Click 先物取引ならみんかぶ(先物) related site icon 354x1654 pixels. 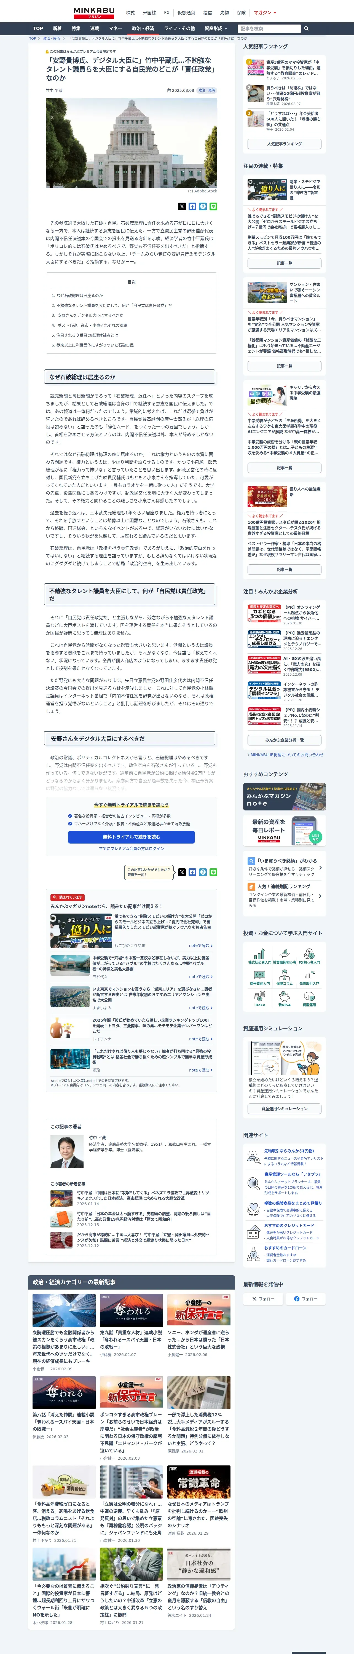click(254, 1158)
